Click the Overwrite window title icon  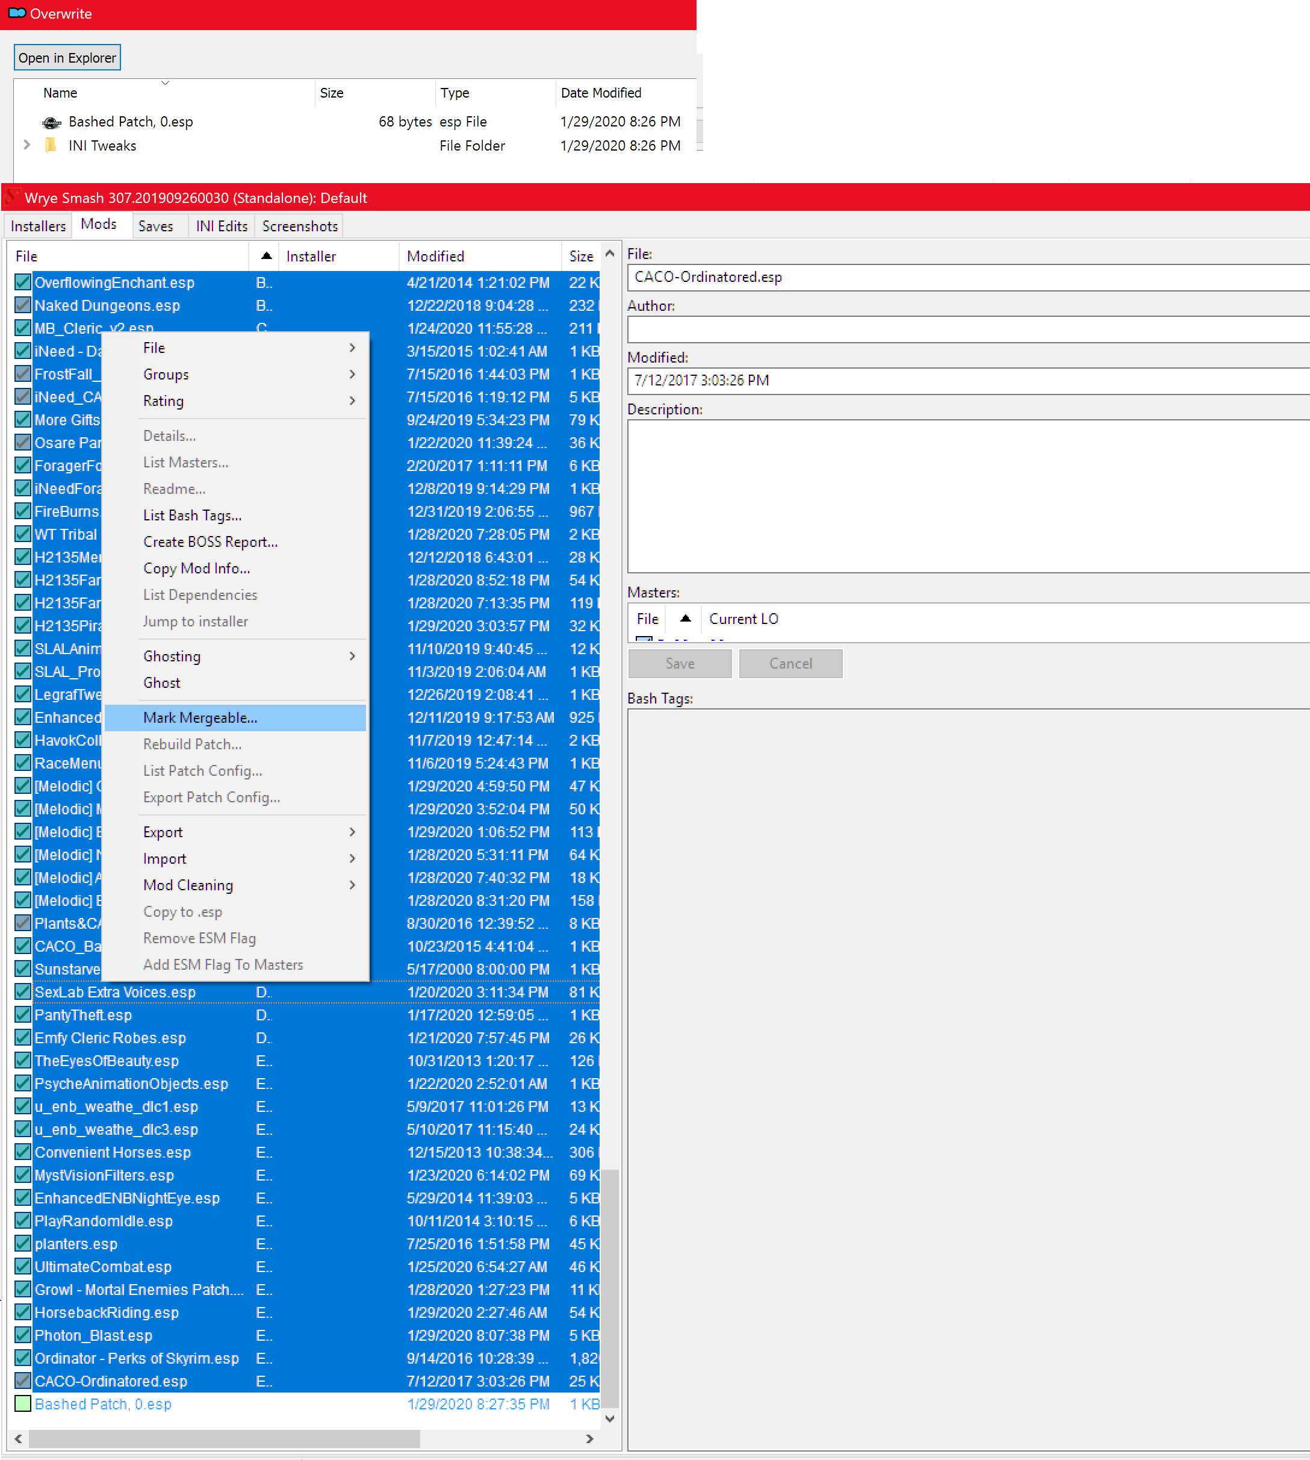click(x=17, y=14)
